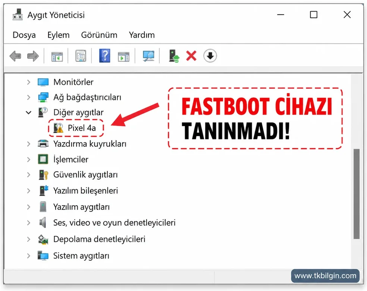Screen dimensions: 367x291
Task: Click the Sistem aygıtları computer icon
Action: 43,256
